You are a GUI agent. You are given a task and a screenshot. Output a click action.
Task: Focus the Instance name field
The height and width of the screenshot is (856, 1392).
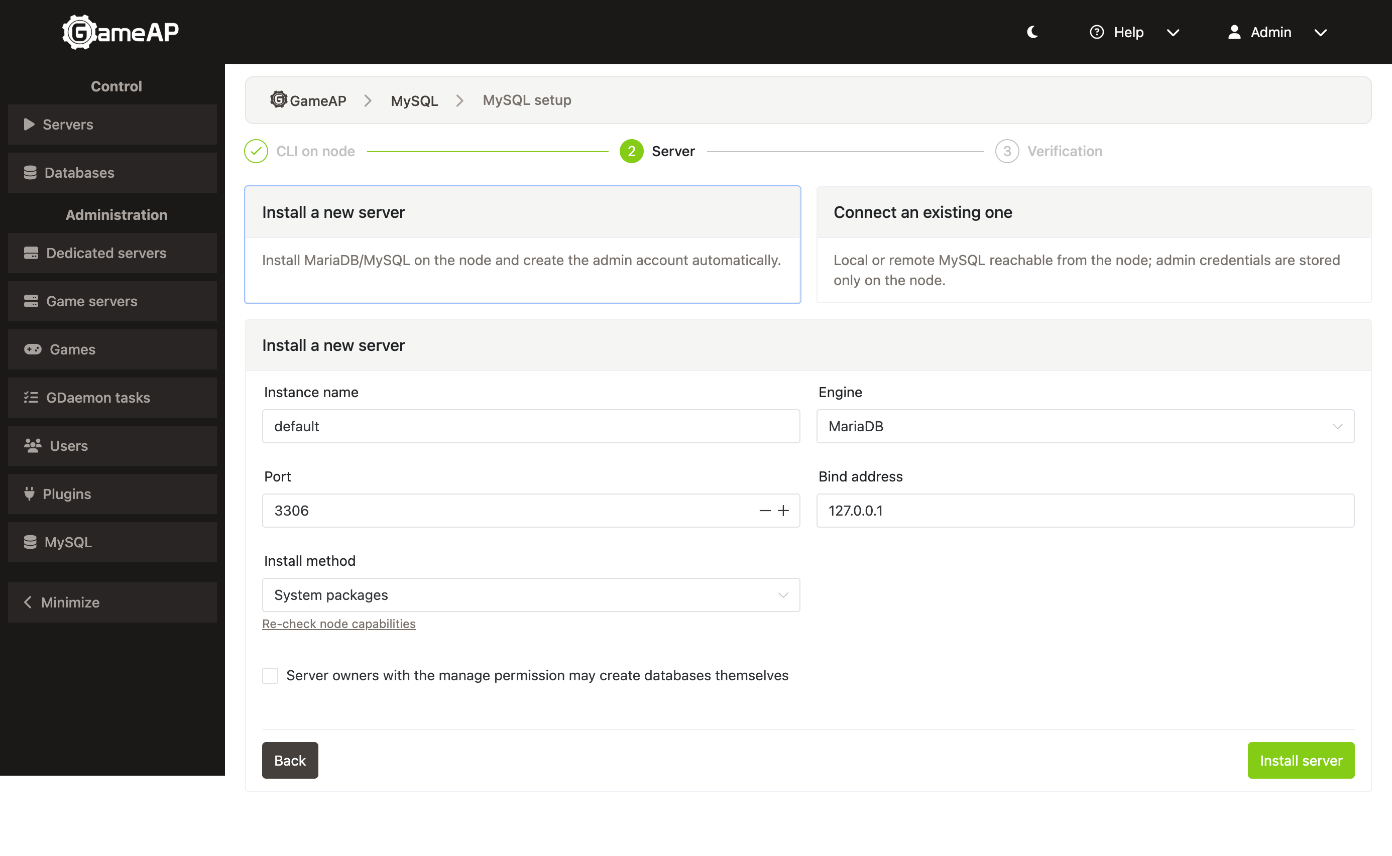click(531, 426)
